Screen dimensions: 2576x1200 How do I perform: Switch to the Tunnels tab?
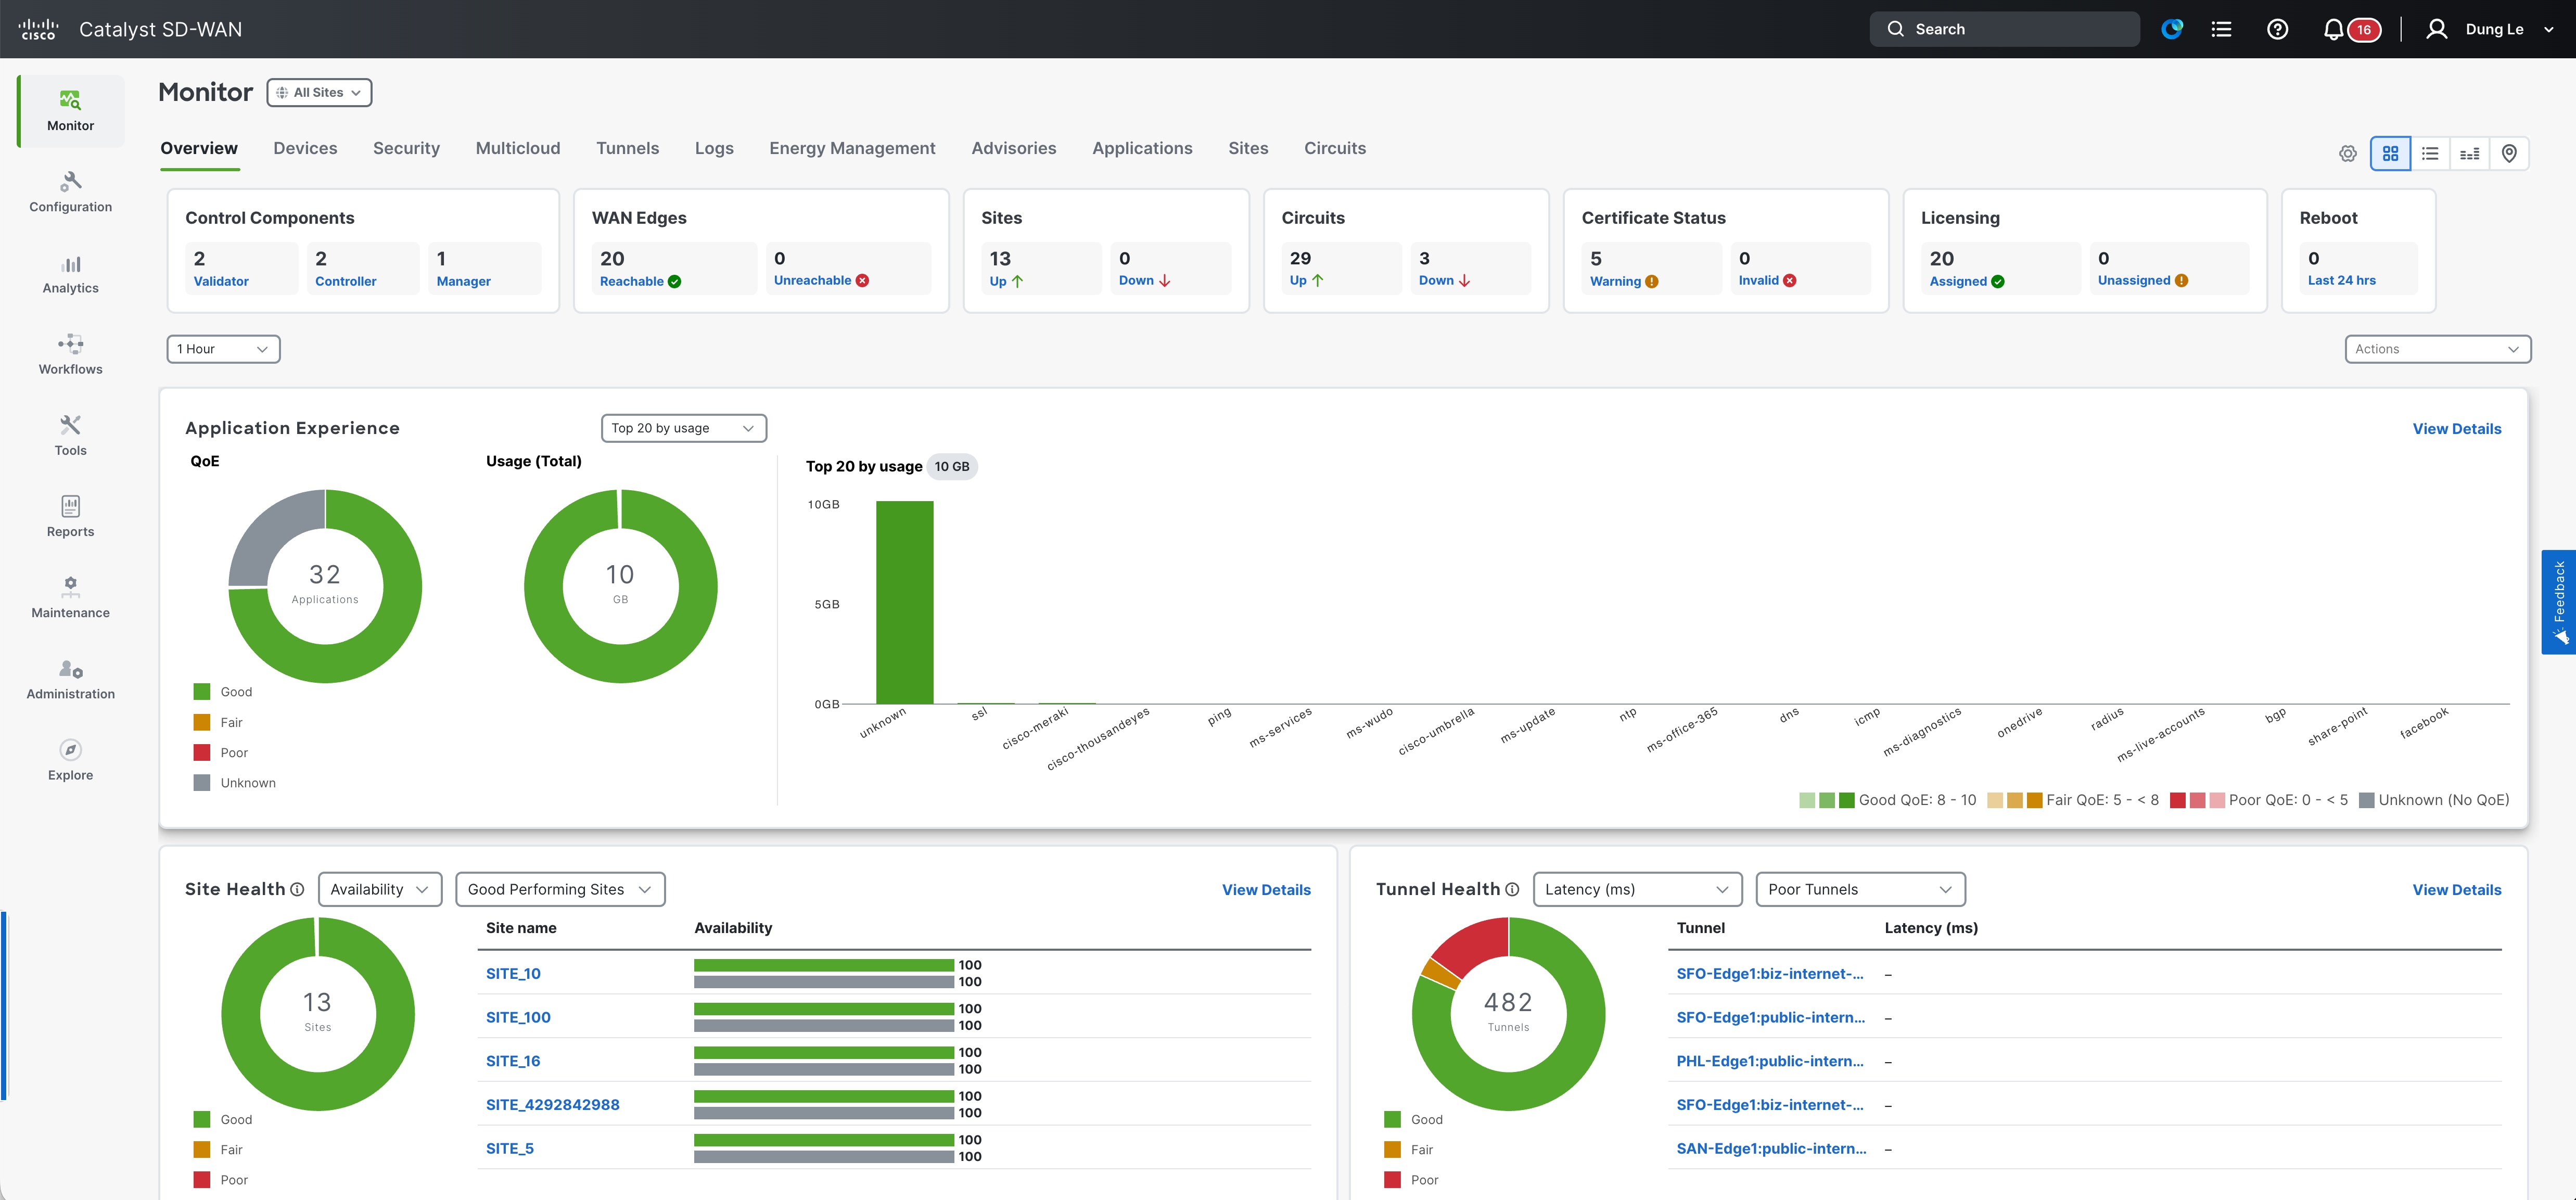[x=627, y=148]
